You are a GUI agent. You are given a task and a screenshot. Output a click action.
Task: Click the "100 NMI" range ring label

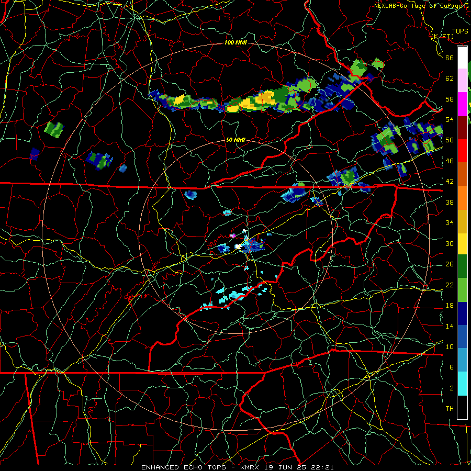click(x=235, y=43)
